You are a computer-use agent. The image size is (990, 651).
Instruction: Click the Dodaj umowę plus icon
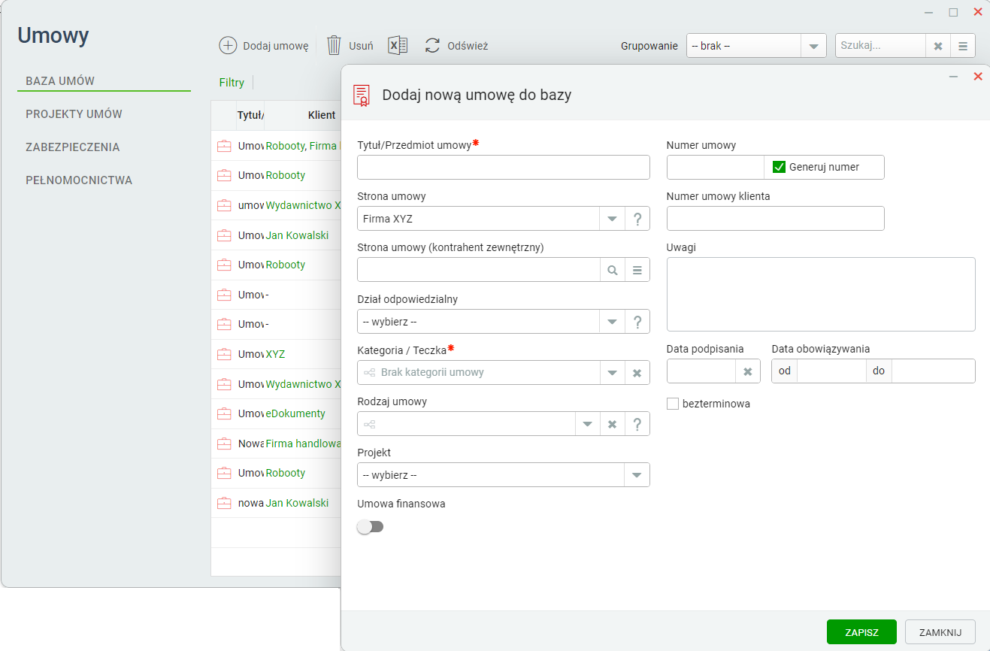[228, 45]
